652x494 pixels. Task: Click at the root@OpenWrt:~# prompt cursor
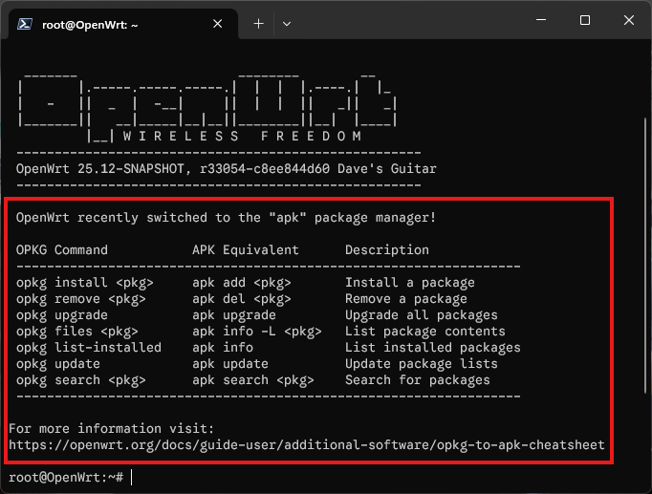(131, 478)
